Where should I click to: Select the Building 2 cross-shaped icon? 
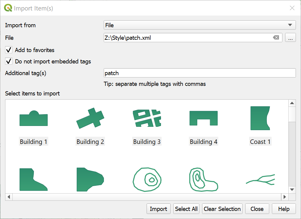(x=90, y=118)
